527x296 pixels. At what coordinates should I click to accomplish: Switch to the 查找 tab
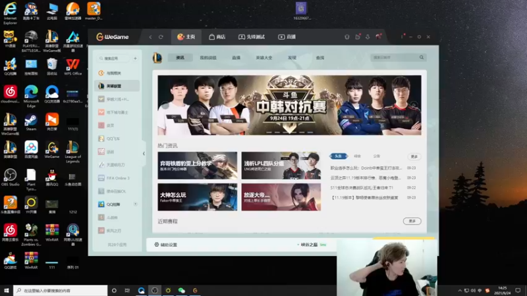click(320, 58)
